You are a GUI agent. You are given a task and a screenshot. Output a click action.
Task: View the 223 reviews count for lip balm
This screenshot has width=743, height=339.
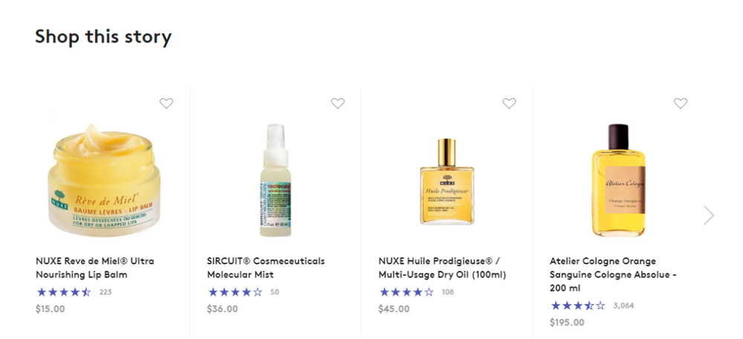(106, 292)
